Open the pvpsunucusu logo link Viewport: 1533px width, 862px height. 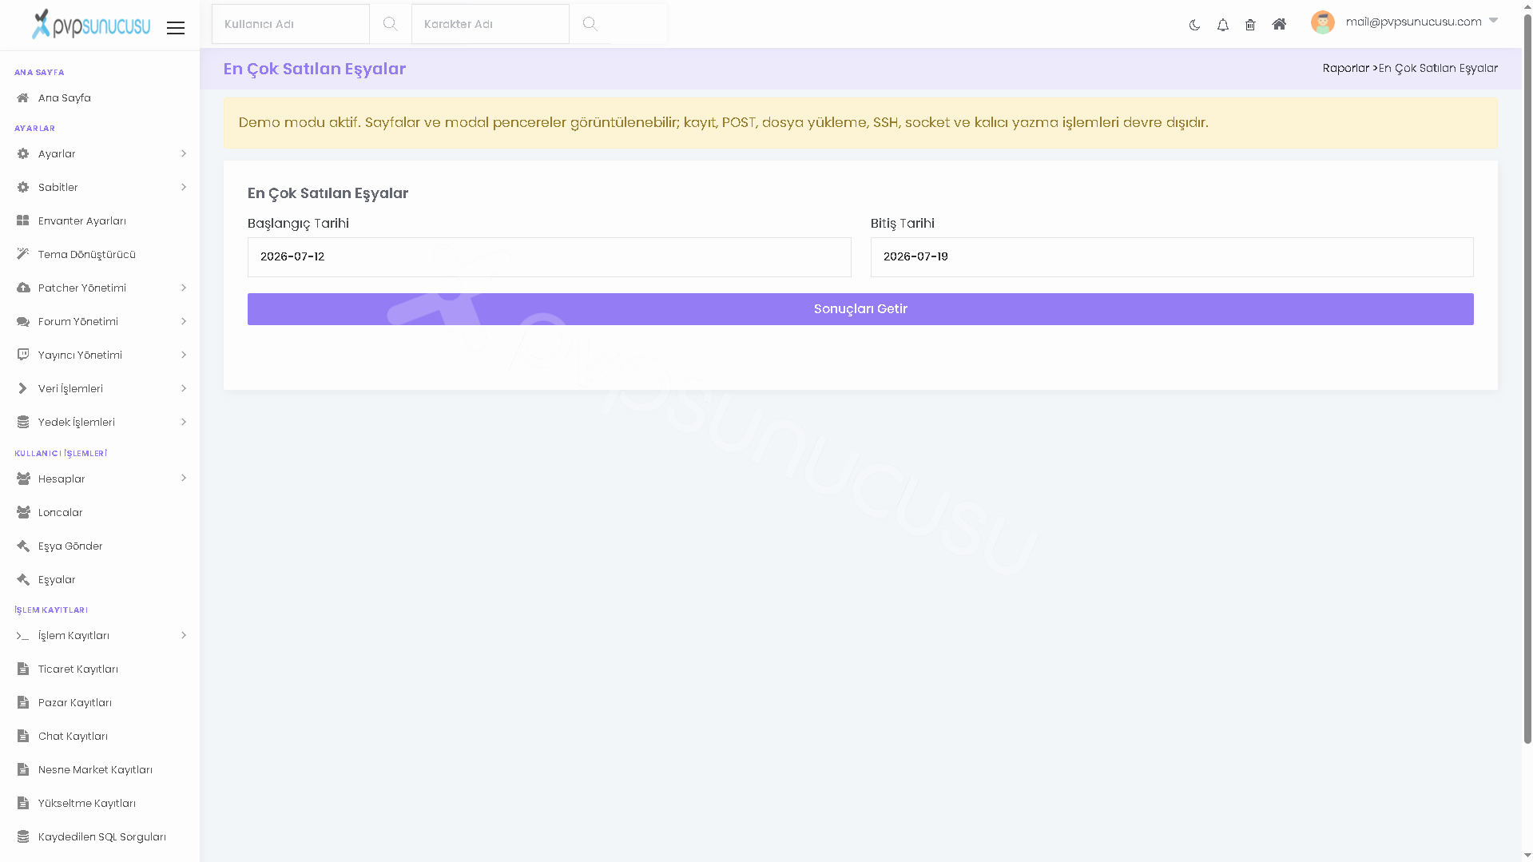(90, 24)
